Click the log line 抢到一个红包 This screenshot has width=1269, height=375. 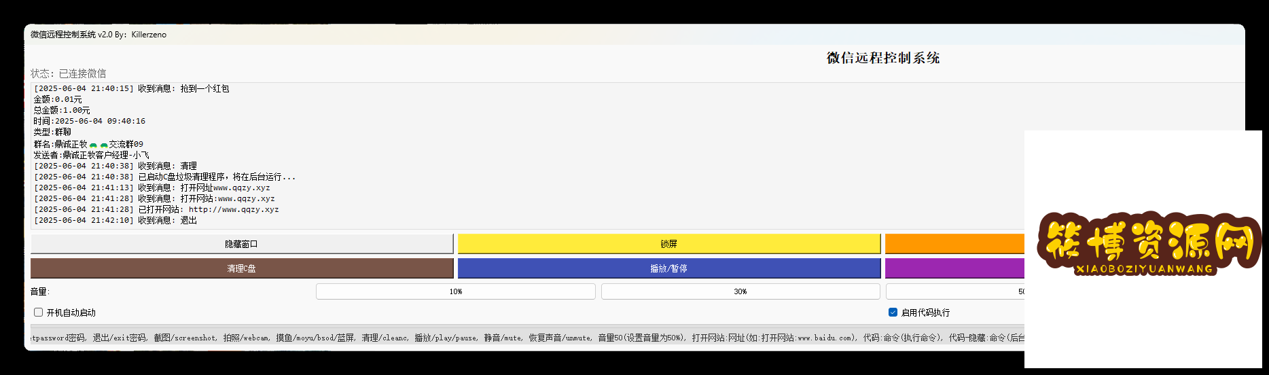pyautogui.click(x=132, y=88)
